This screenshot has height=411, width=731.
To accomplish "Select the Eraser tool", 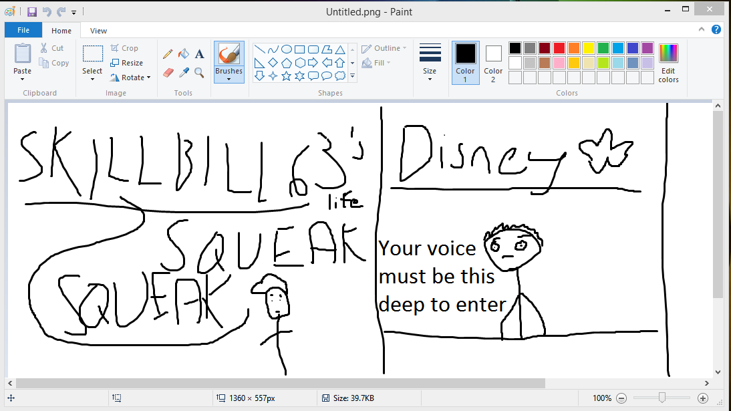I will click(168, 73).
